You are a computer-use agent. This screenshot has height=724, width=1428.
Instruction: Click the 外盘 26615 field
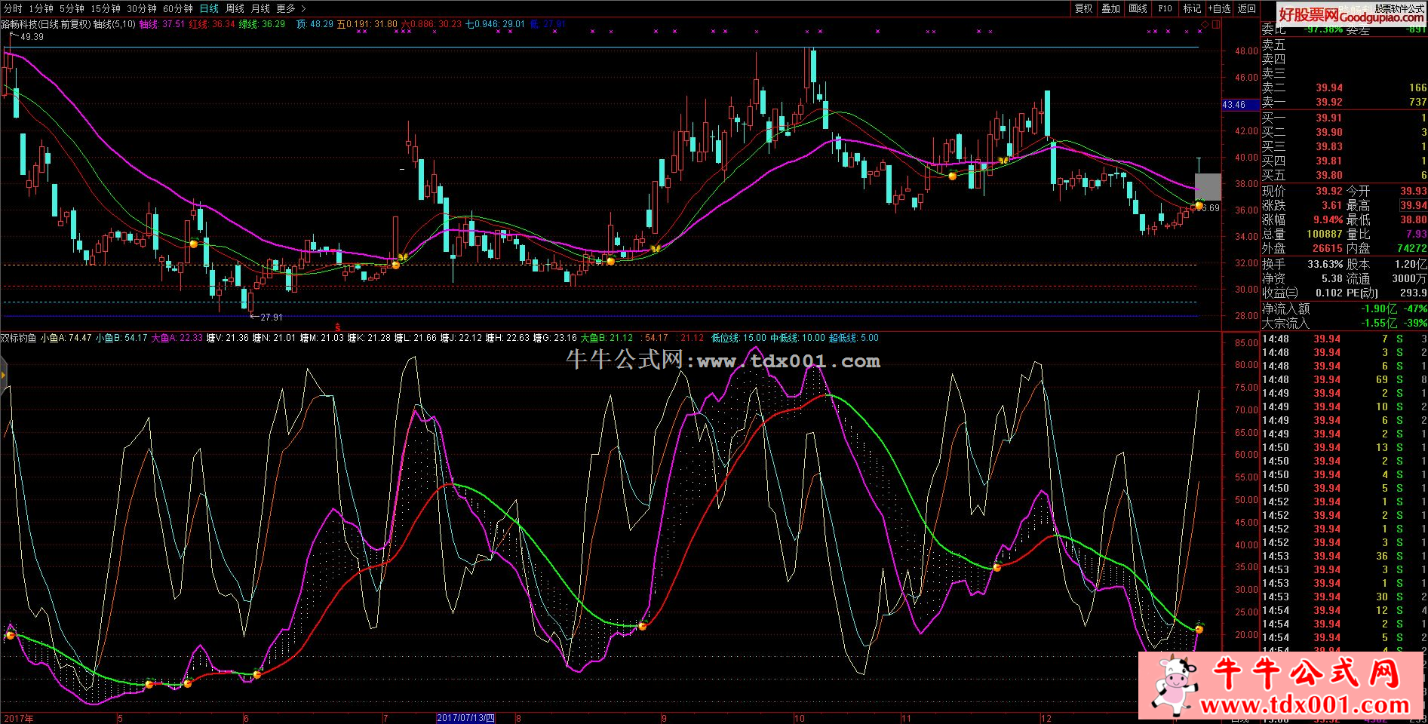coord(1302,248)
